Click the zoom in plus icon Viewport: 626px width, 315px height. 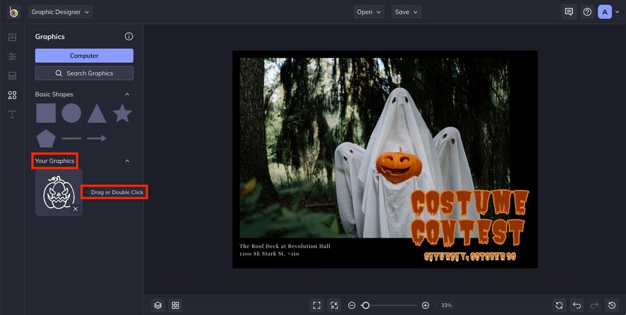425,305
